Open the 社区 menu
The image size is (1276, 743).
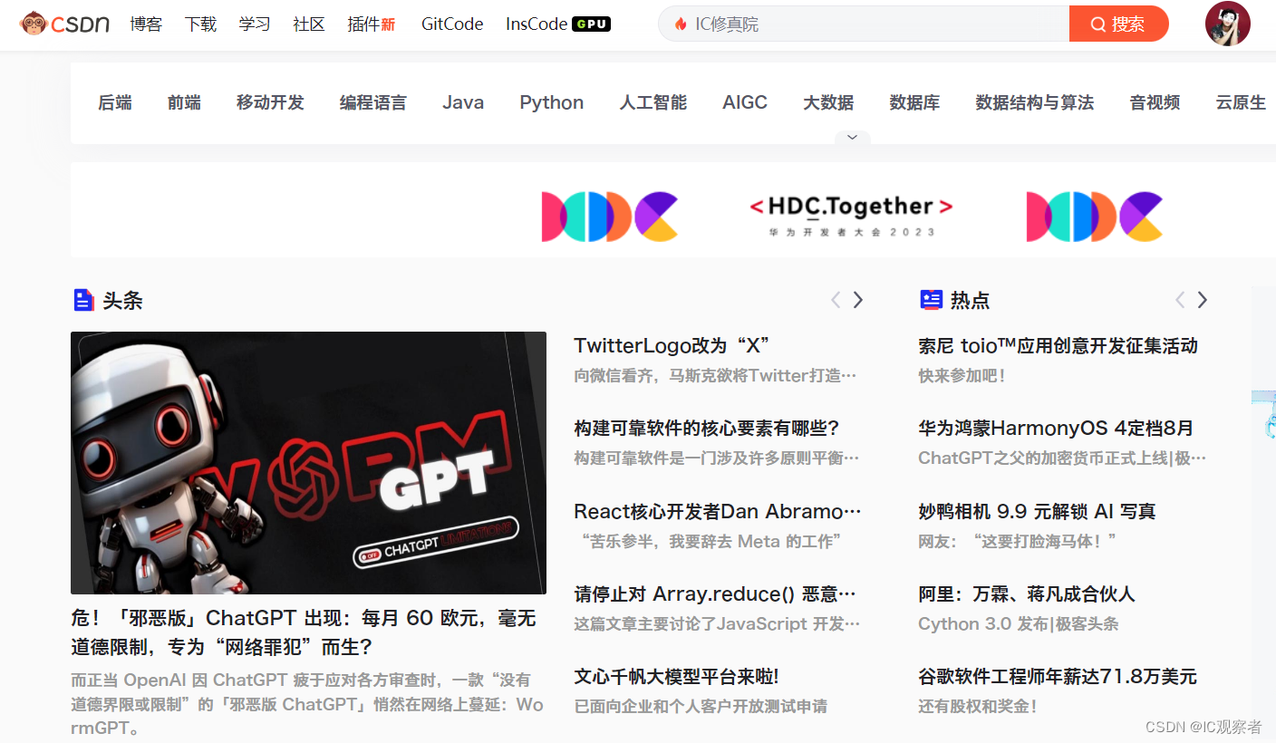coord(309,24)
